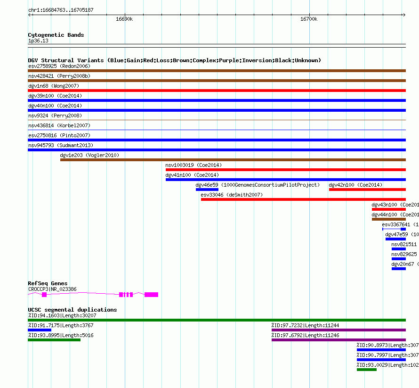Click the DGV Structural Variants track title
The width and height of the screenshot is (419, 388).
tap(174, 60)
